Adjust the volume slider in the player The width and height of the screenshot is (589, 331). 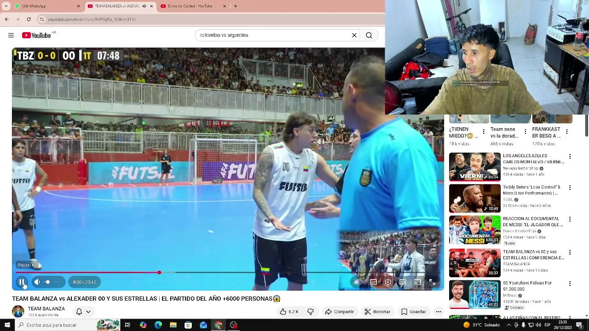pyautogui.click(x=52, y=282)
